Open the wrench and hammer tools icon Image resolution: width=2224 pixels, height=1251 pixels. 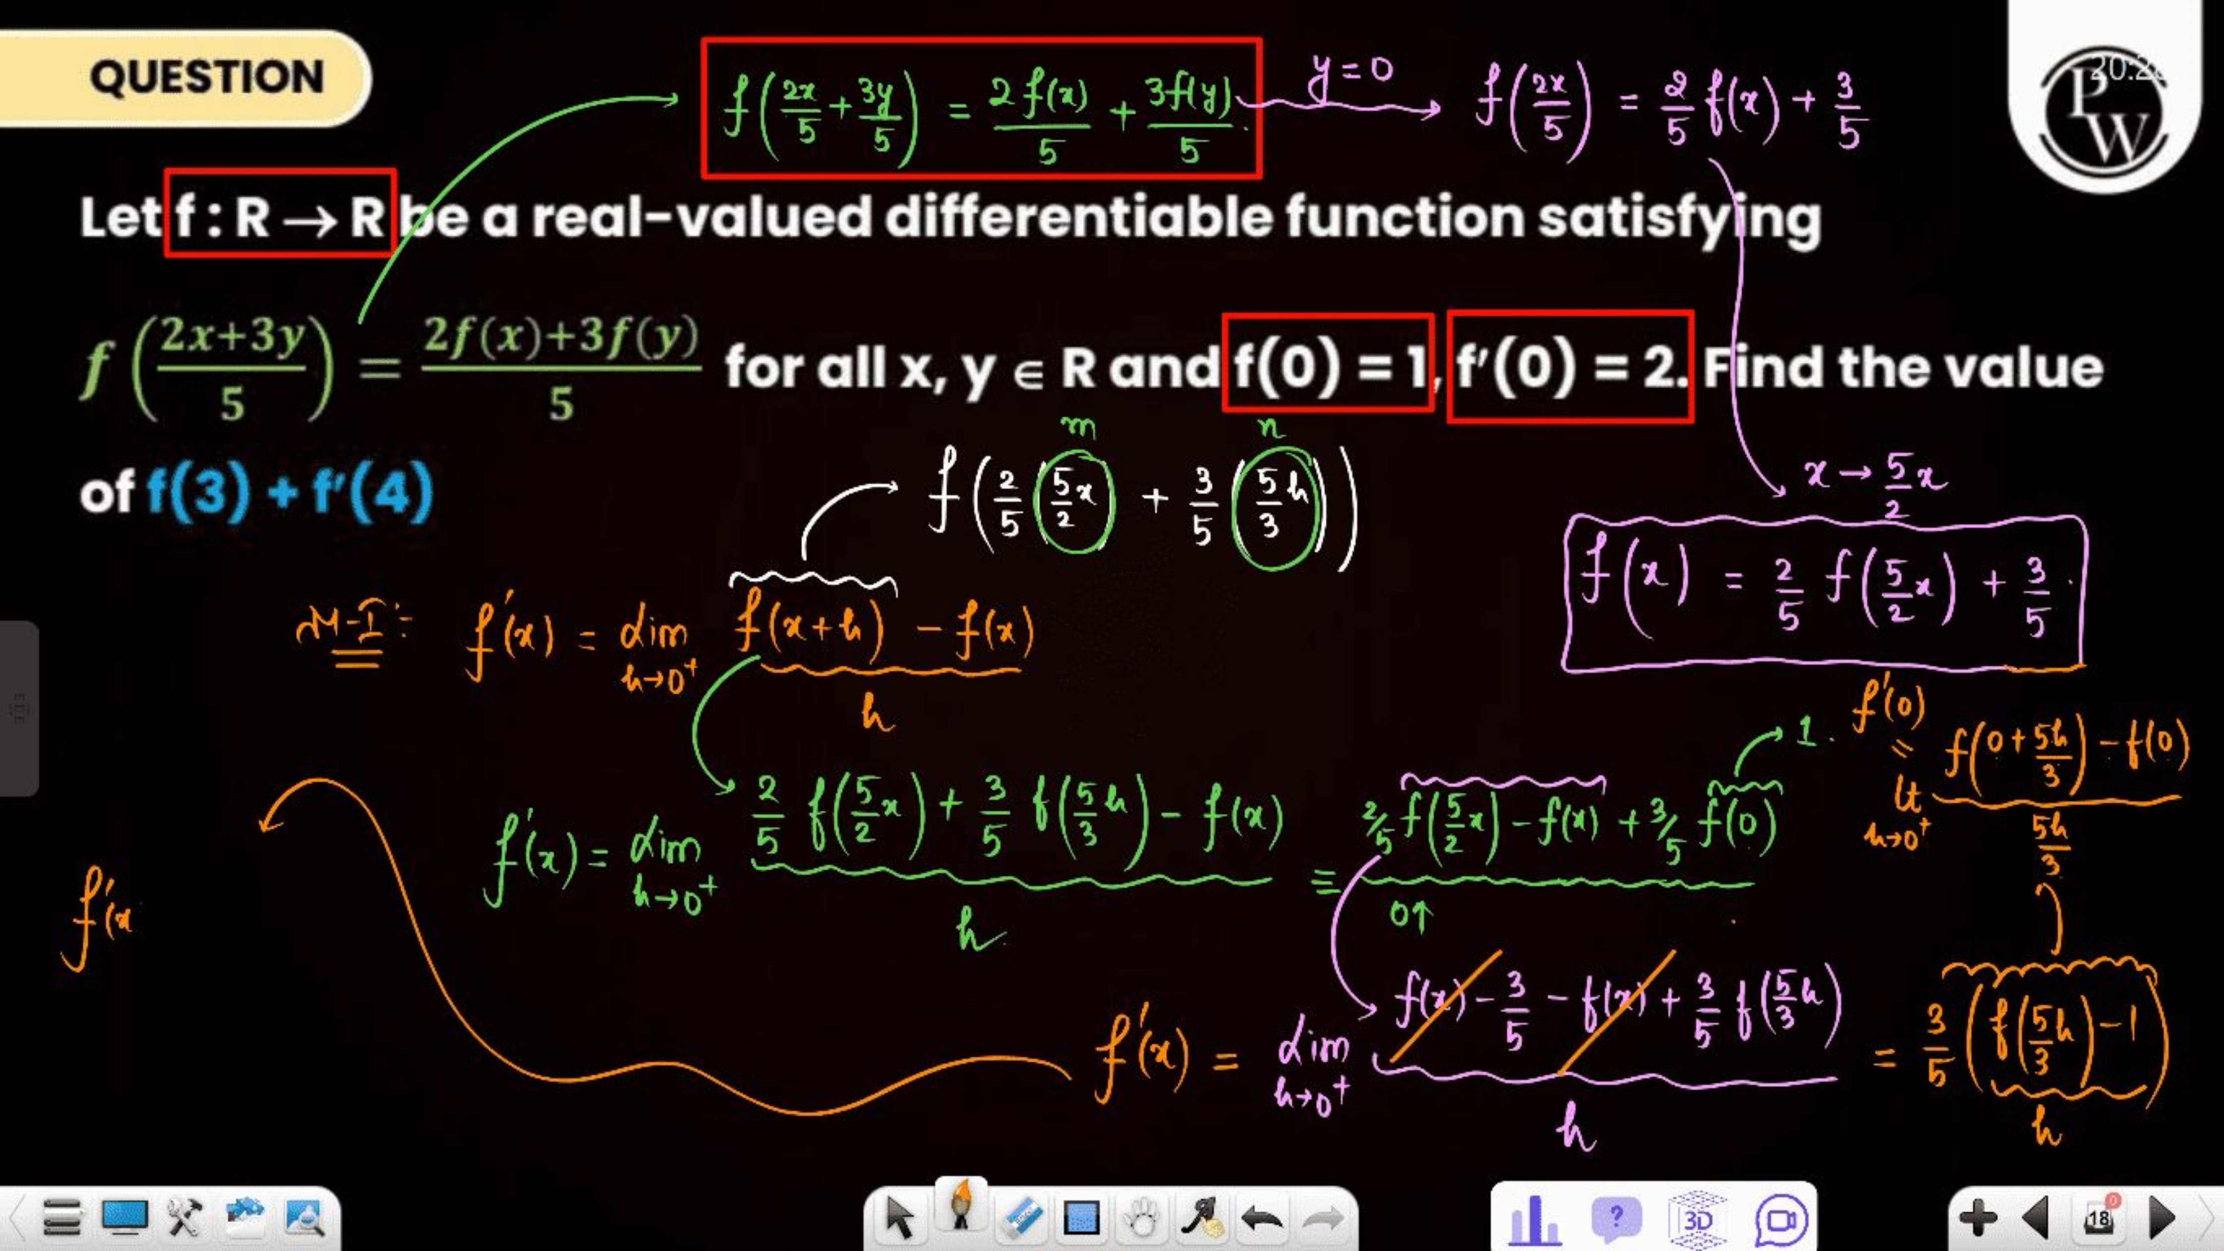click(x=183, y=1218)
